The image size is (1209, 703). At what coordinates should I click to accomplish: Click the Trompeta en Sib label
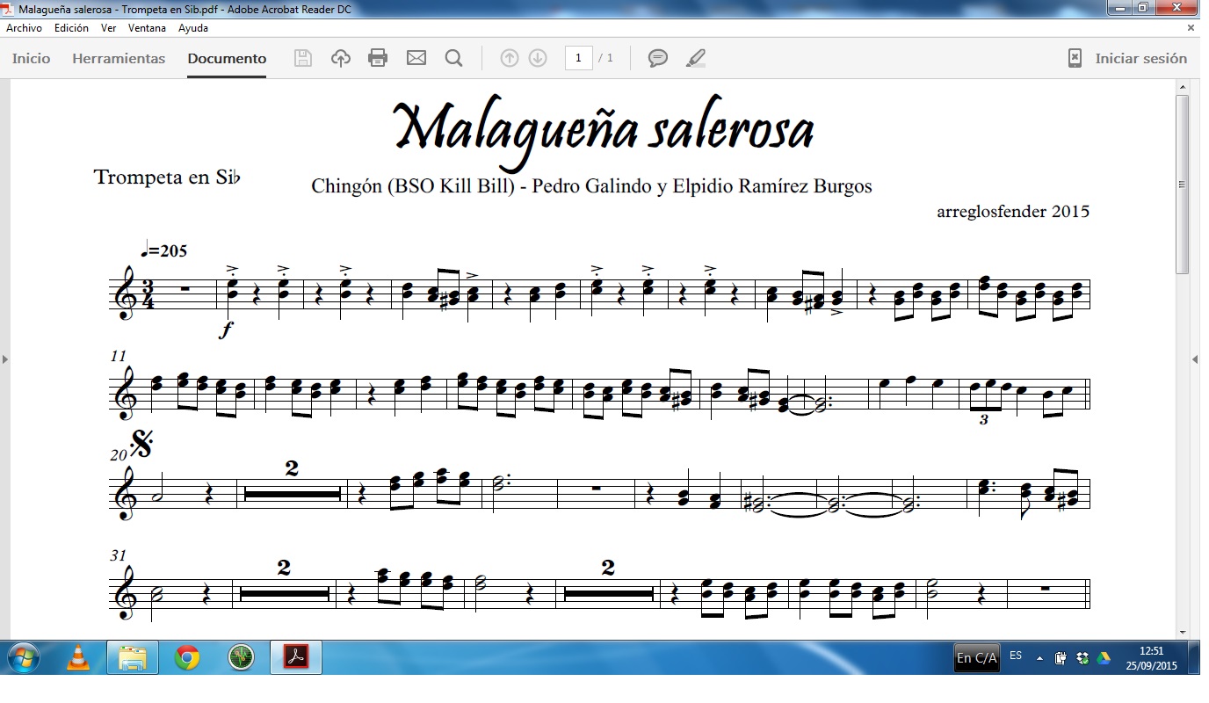[167, 177]
